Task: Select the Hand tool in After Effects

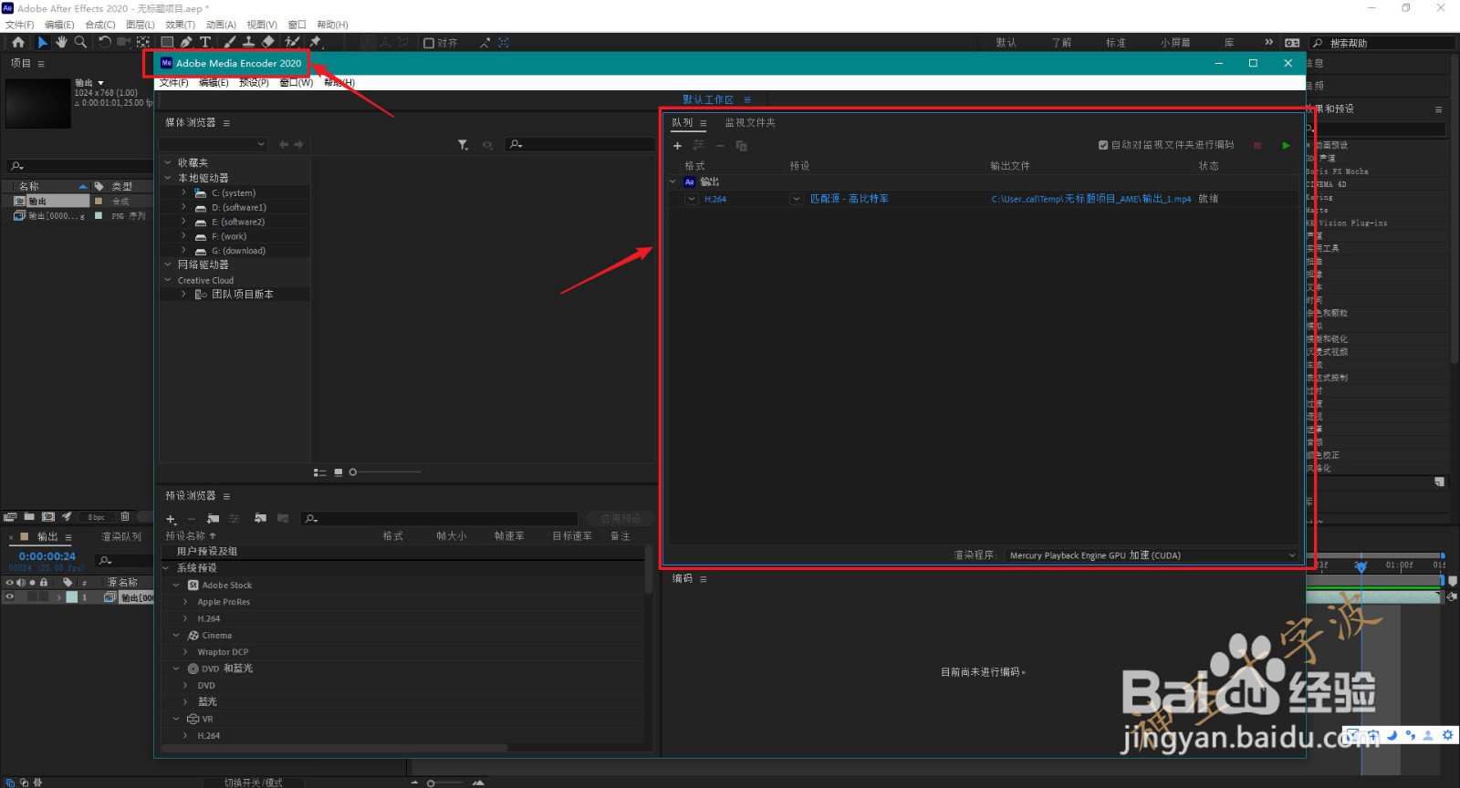Action: 61,42
